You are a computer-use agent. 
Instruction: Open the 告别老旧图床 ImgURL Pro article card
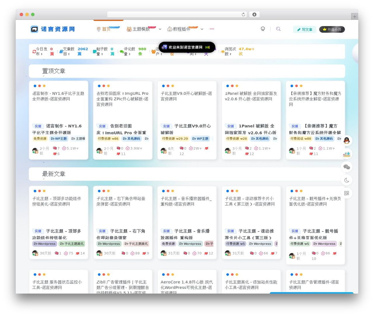click(x=123, y=120)
